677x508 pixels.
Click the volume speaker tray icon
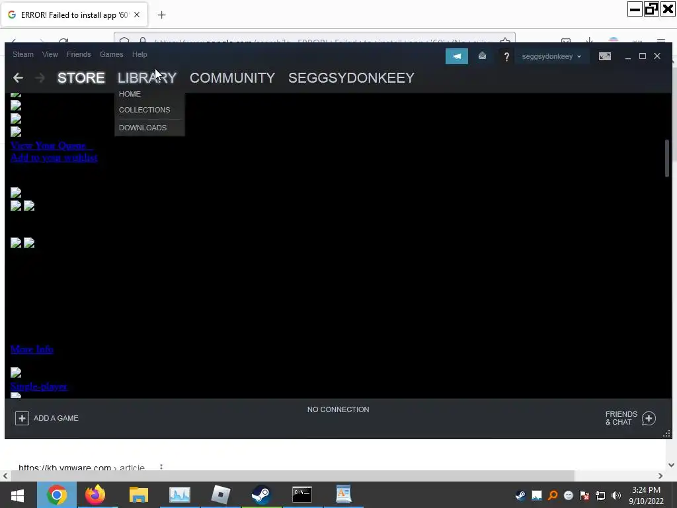[x=616, y=495]
